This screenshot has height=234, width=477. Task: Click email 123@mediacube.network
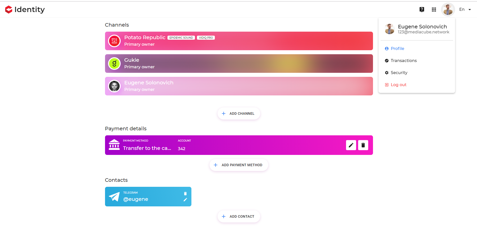[423, 32]
